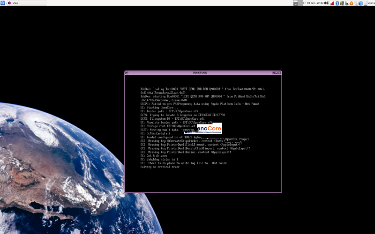Viewport: 375px width, 234px height.
Task: Click the disk space tray icon
Action: [x=366, y=3]
